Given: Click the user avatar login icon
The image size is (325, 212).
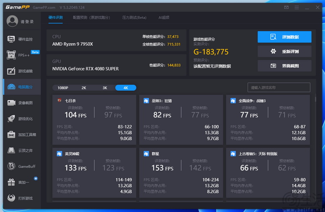Looking at the screenshot, I should [12, 21].
